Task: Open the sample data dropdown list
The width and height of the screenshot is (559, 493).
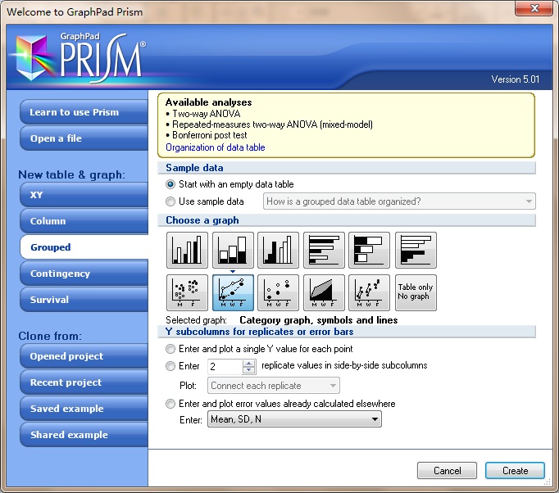Action: (x=399, y=201)
